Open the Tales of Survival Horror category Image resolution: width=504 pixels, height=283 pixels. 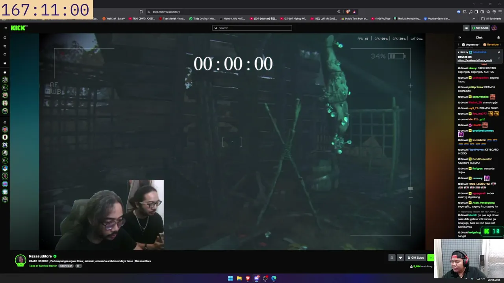pos(43,266)
